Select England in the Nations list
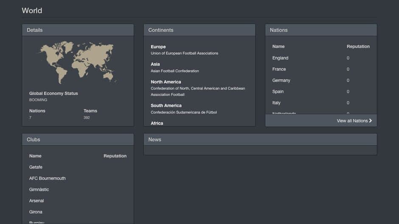This screenshot has height=224, width=399. [x=280, y=58]
